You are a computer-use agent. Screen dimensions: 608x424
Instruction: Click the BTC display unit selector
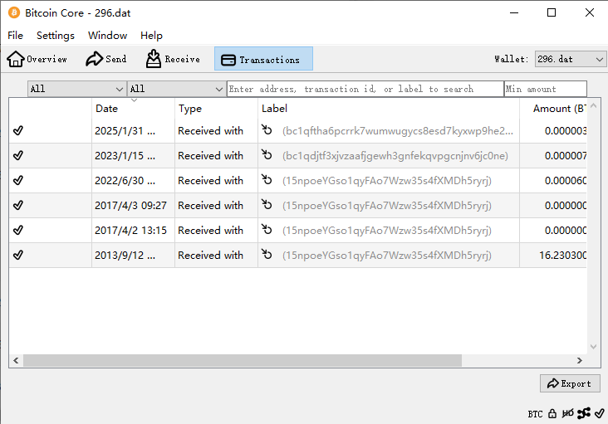coord(535,413)
